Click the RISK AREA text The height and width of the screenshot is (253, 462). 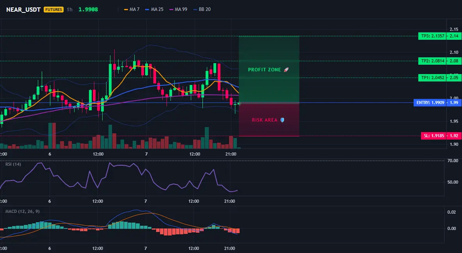265,120
